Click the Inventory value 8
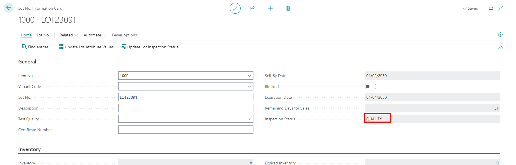Viewport: 516px width, 165px height. (251, 163)
